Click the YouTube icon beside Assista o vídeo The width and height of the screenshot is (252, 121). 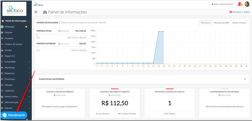231,12
